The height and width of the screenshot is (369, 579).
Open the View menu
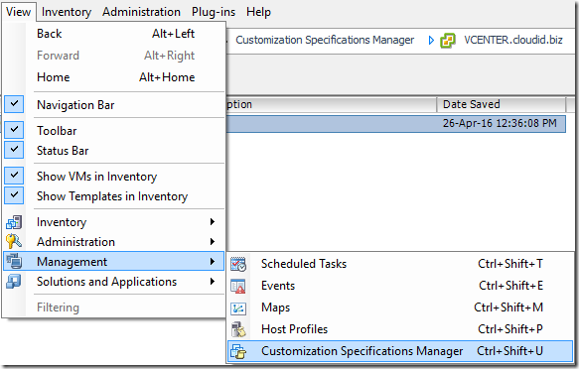pos(19,12)
